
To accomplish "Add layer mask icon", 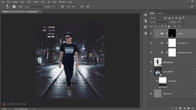I will pyautogui.click(x=180, y=108).
